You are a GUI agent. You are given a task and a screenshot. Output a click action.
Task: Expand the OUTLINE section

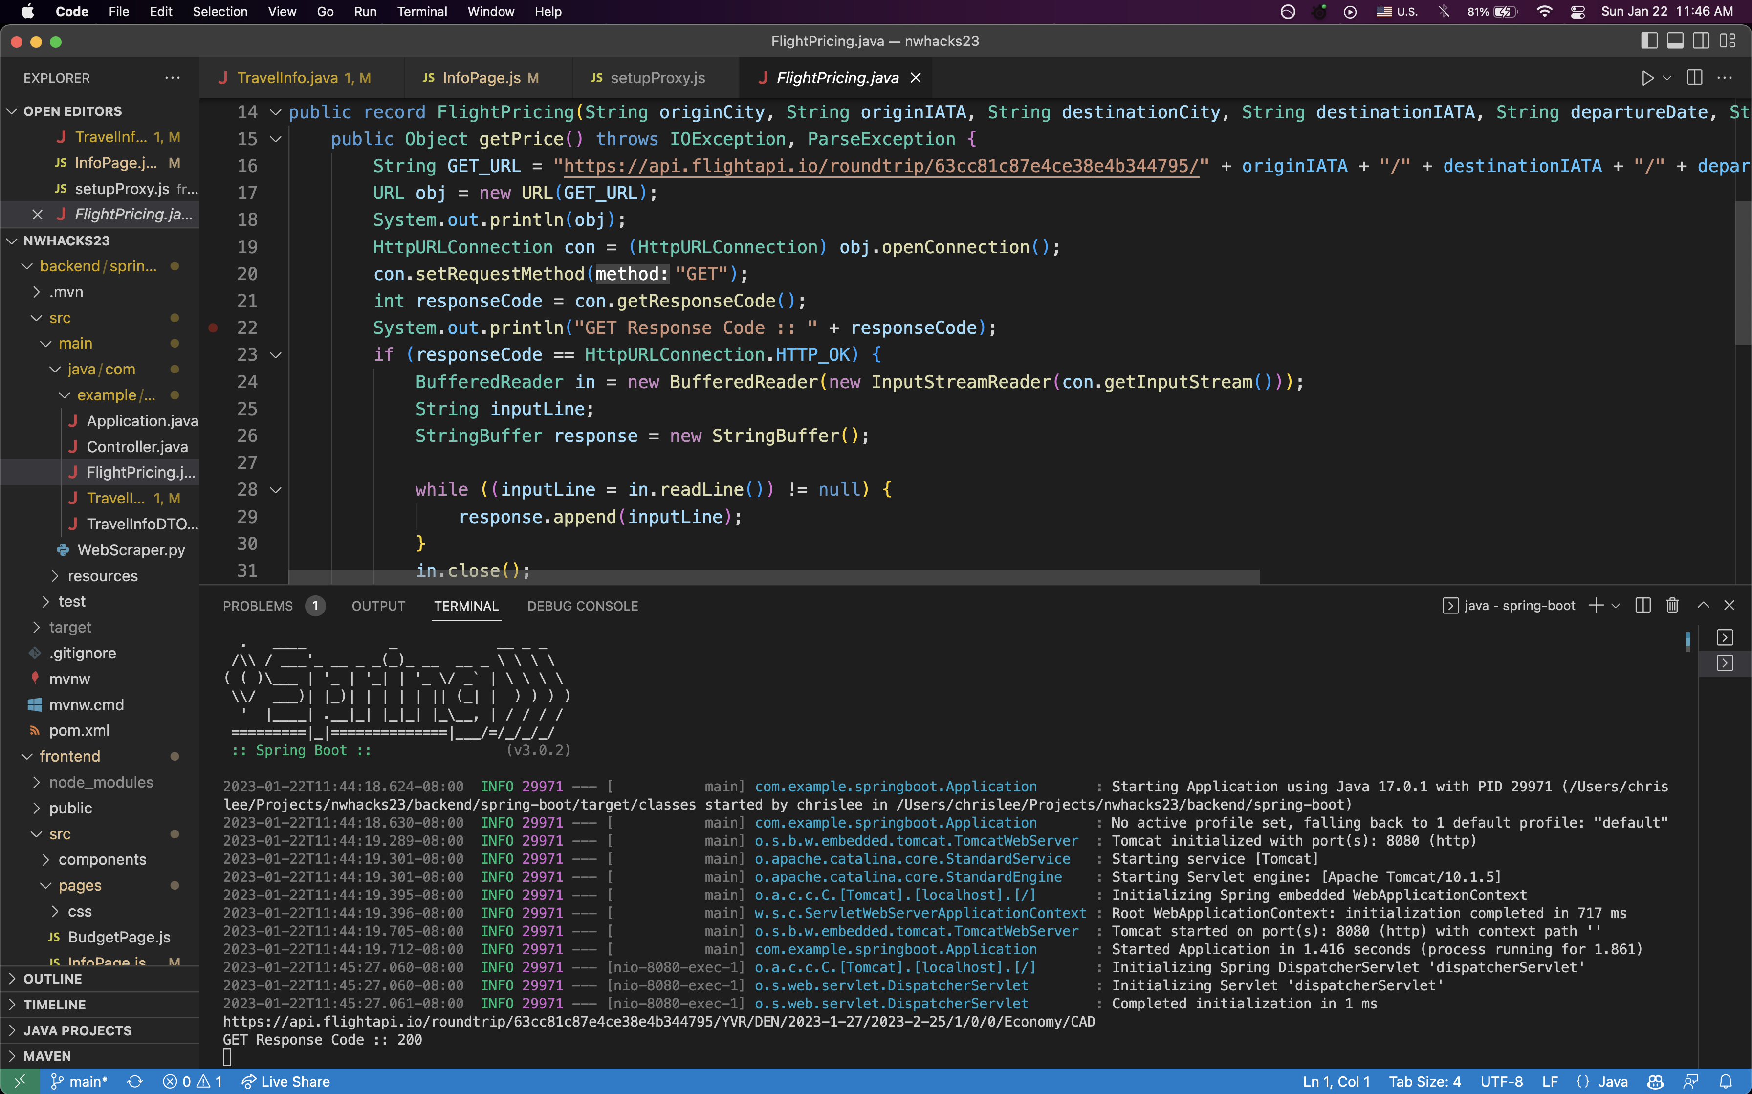coord(53,979)
